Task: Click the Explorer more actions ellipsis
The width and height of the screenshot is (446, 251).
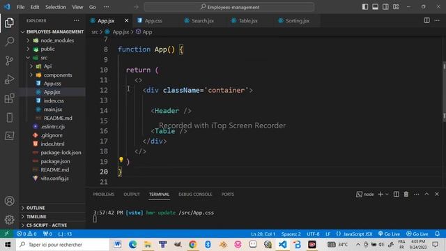Action: tap(77, 20)
